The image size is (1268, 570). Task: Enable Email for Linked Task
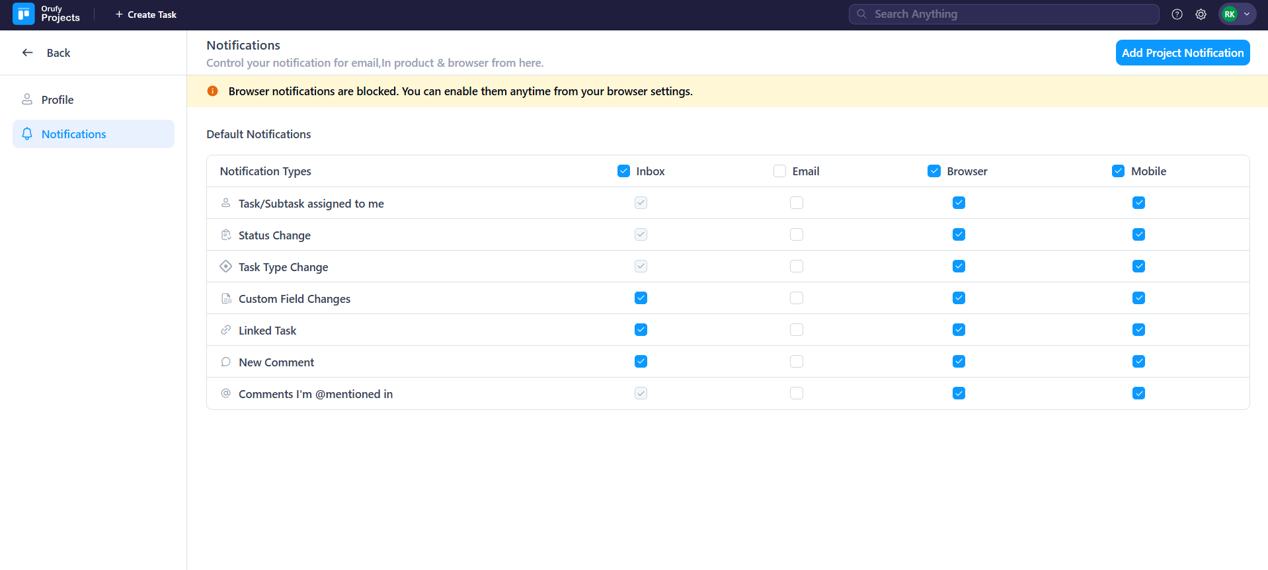click(797, 330)
